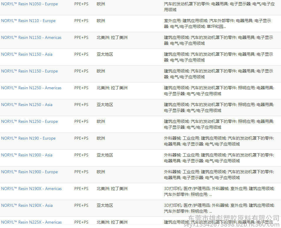Click 亚太地区 in N1150 Asia row
The width and height of the screenshot is (281, 228).
tap(105, 54)
